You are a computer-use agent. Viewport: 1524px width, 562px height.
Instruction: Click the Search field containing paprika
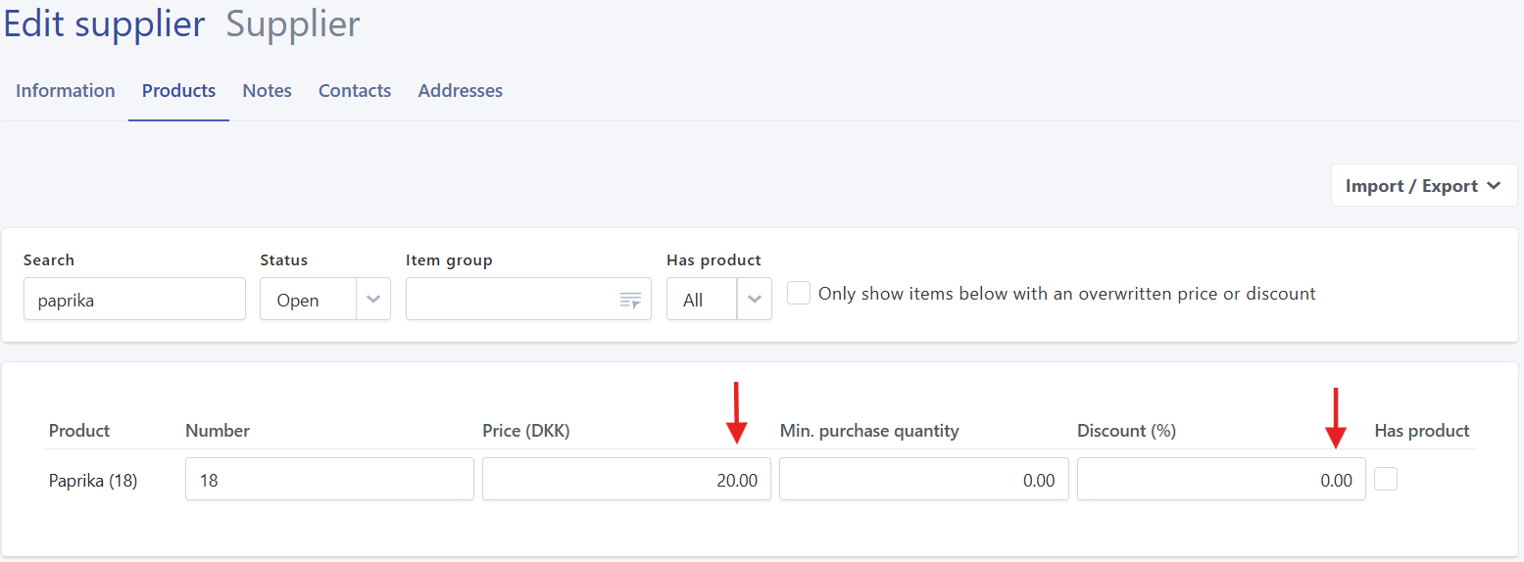134,300
